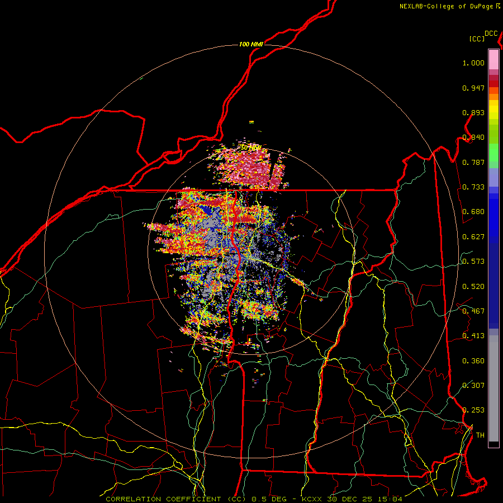503x503 pixels.
Task: Click the 0.573 scale value
Action: click(473, 262)
